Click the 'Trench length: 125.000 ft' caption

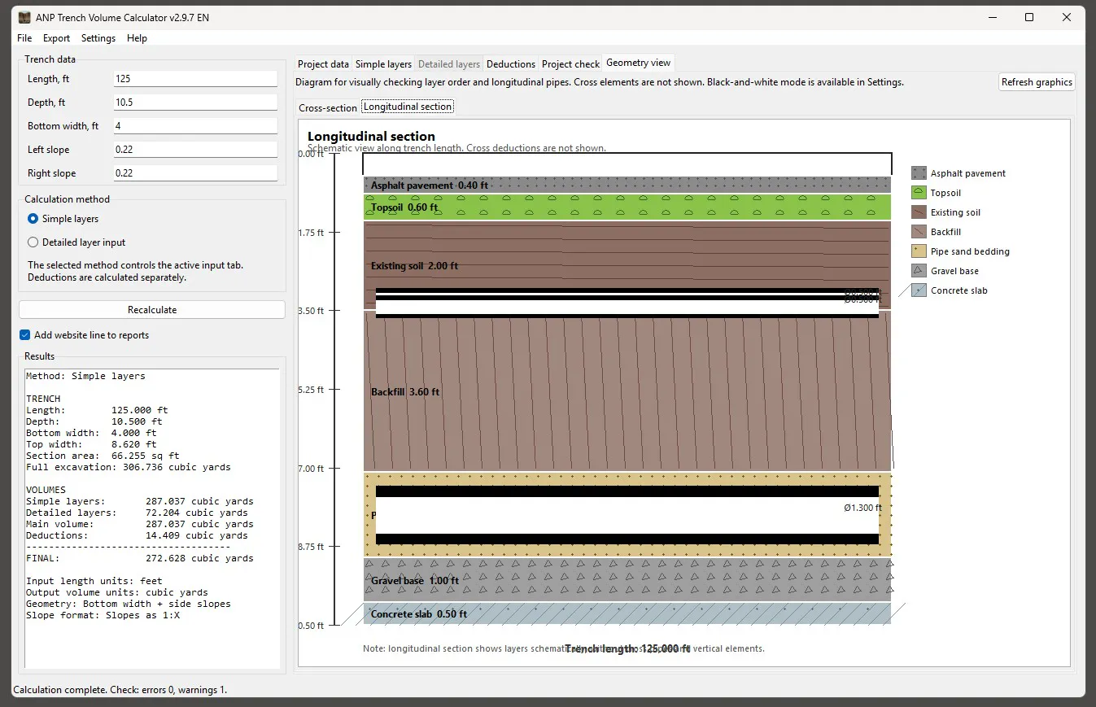coord(627,649)
